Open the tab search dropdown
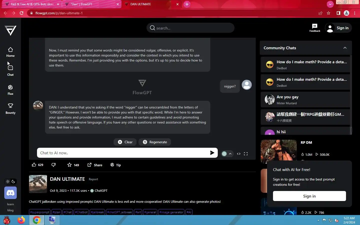Viewport: 360px width, 225px height. pyautogui.click(x=330, y=4)
